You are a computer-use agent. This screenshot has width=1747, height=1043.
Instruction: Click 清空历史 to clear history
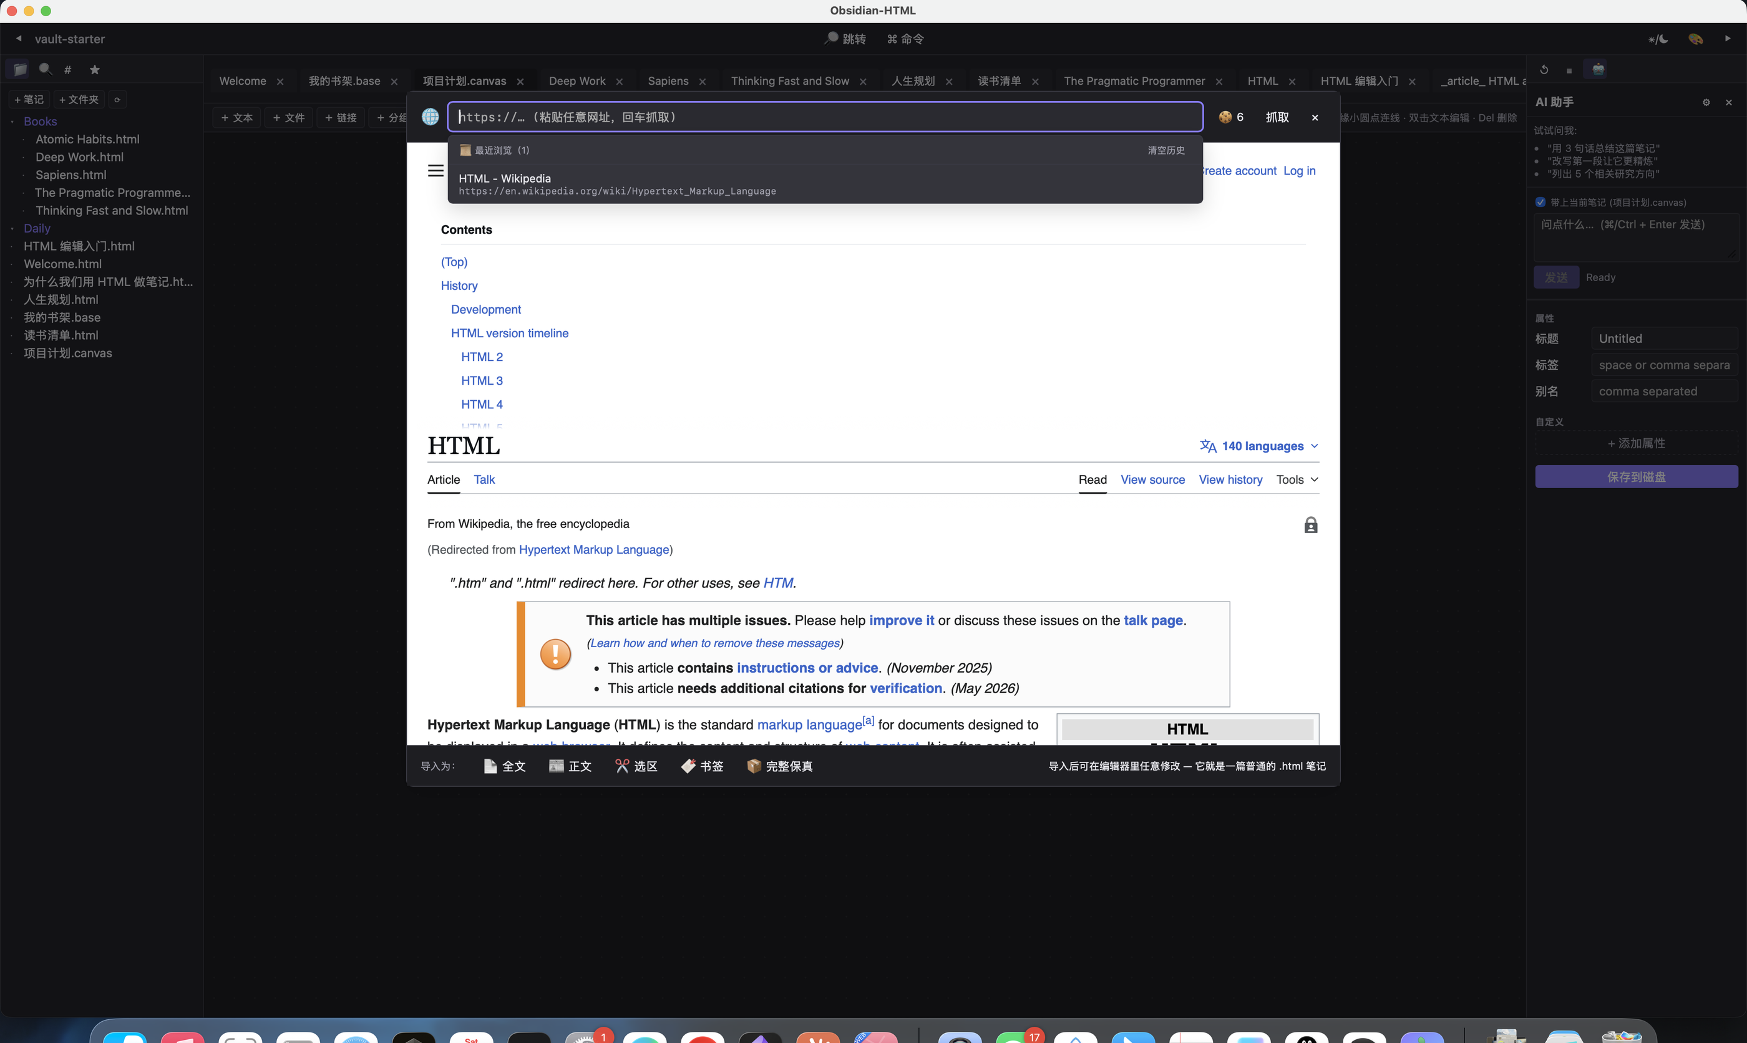tap(1166, 150)
